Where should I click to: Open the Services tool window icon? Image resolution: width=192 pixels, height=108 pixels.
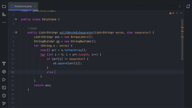4,72
